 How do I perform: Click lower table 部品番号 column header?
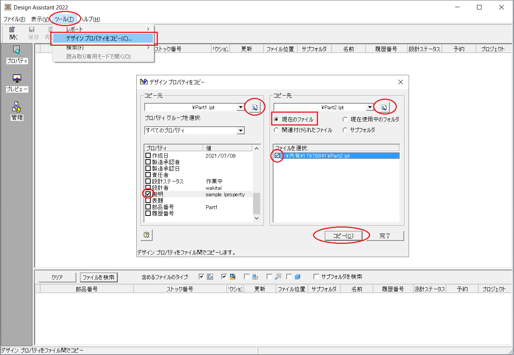(87, 289)
